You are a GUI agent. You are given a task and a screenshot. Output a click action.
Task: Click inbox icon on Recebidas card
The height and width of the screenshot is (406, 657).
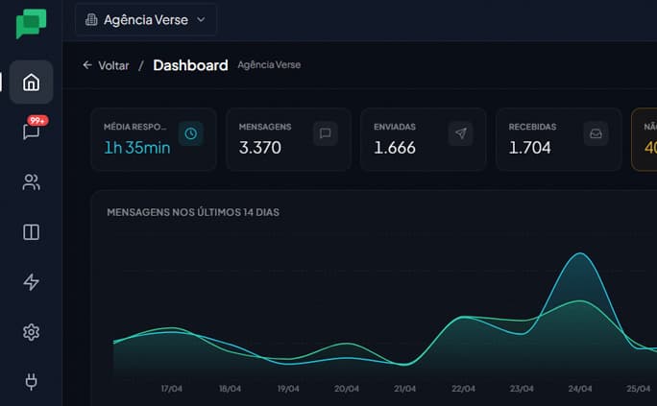pos(596,133)
